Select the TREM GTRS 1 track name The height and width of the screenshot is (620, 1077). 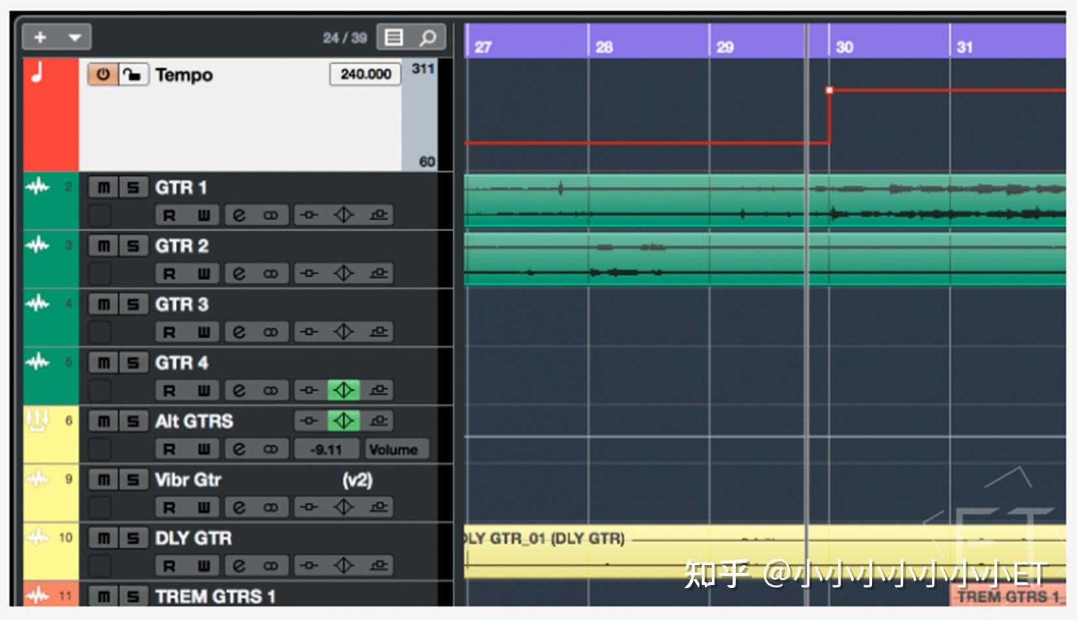215,595
